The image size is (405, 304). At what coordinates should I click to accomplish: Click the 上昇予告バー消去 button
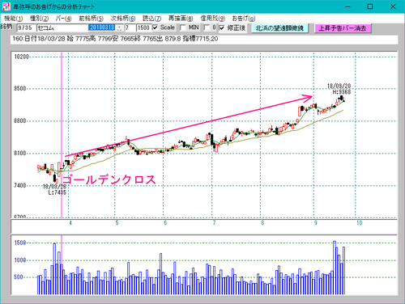tap(343, 28)
